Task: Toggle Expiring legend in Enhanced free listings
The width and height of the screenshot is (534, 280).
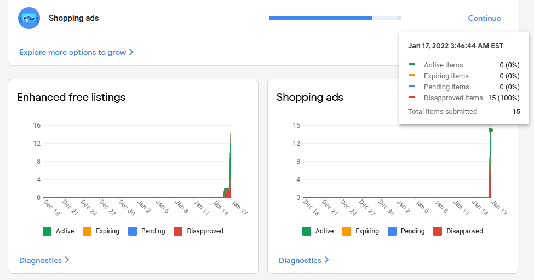Action: pyautogui.click(x=101, y=231)
